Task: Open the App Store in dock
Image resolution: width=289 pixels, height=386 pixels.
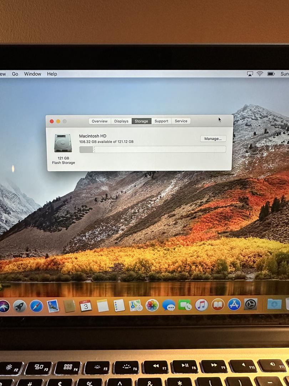Action: pyautogui.click(x=234, y=305)
